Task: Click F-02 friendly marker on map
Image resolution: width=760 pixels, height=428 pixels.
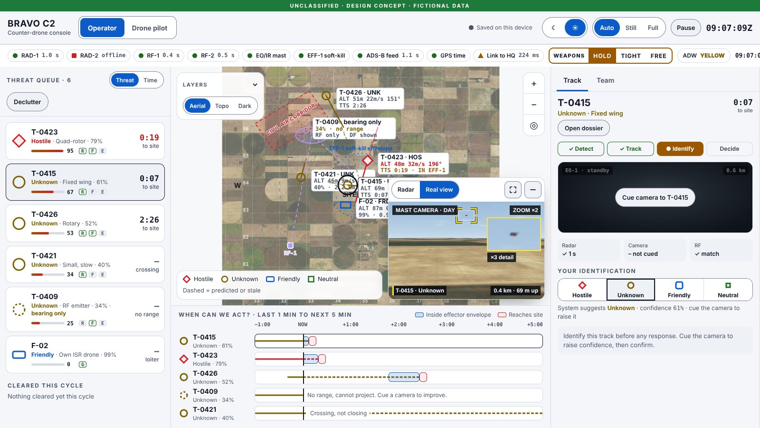Action: [346, 205]
